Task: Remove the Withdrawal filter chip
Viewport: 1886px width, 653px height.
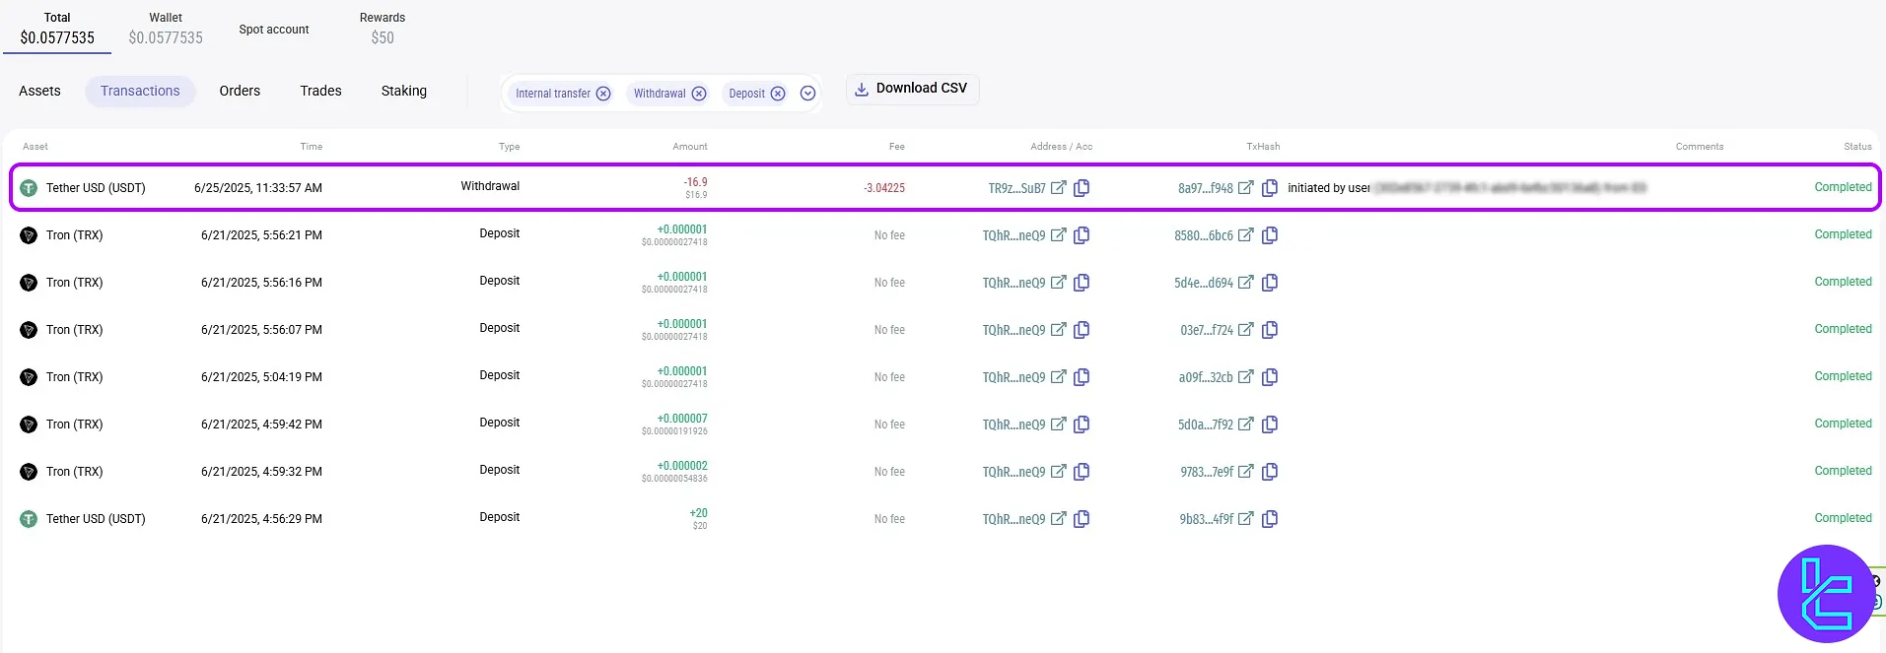Action: tap(699, 94)
